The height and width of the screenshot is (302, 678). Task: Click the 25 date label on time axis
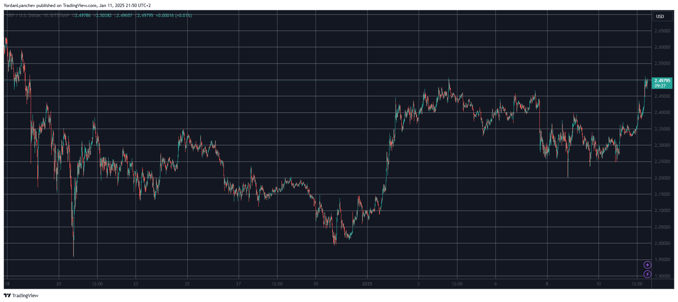click(187, 284)
